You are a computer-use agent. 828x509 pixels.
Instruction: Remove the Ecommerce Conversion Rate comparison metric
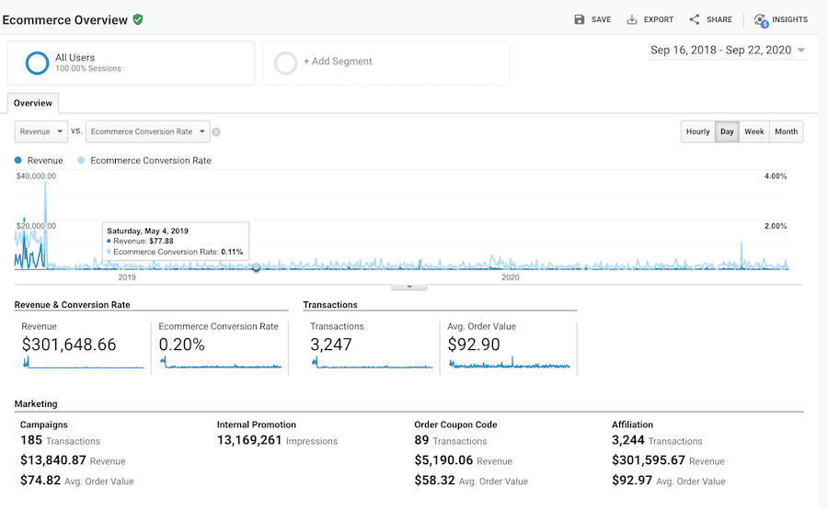point(216,132)
